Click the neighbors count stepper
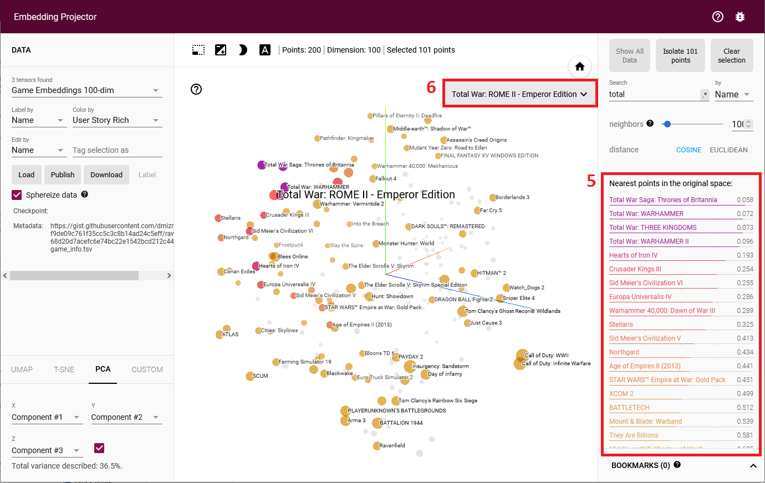The width and height of the screenshot is (765, 483). click(x=748, y=124)
